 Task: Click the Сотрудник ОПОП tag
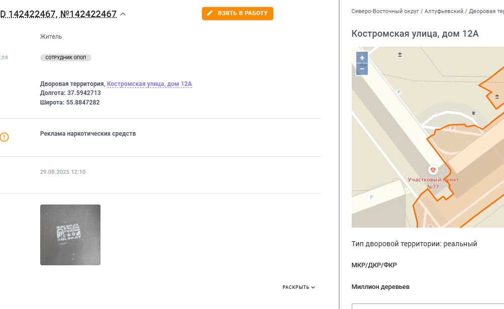click(65, 58)
